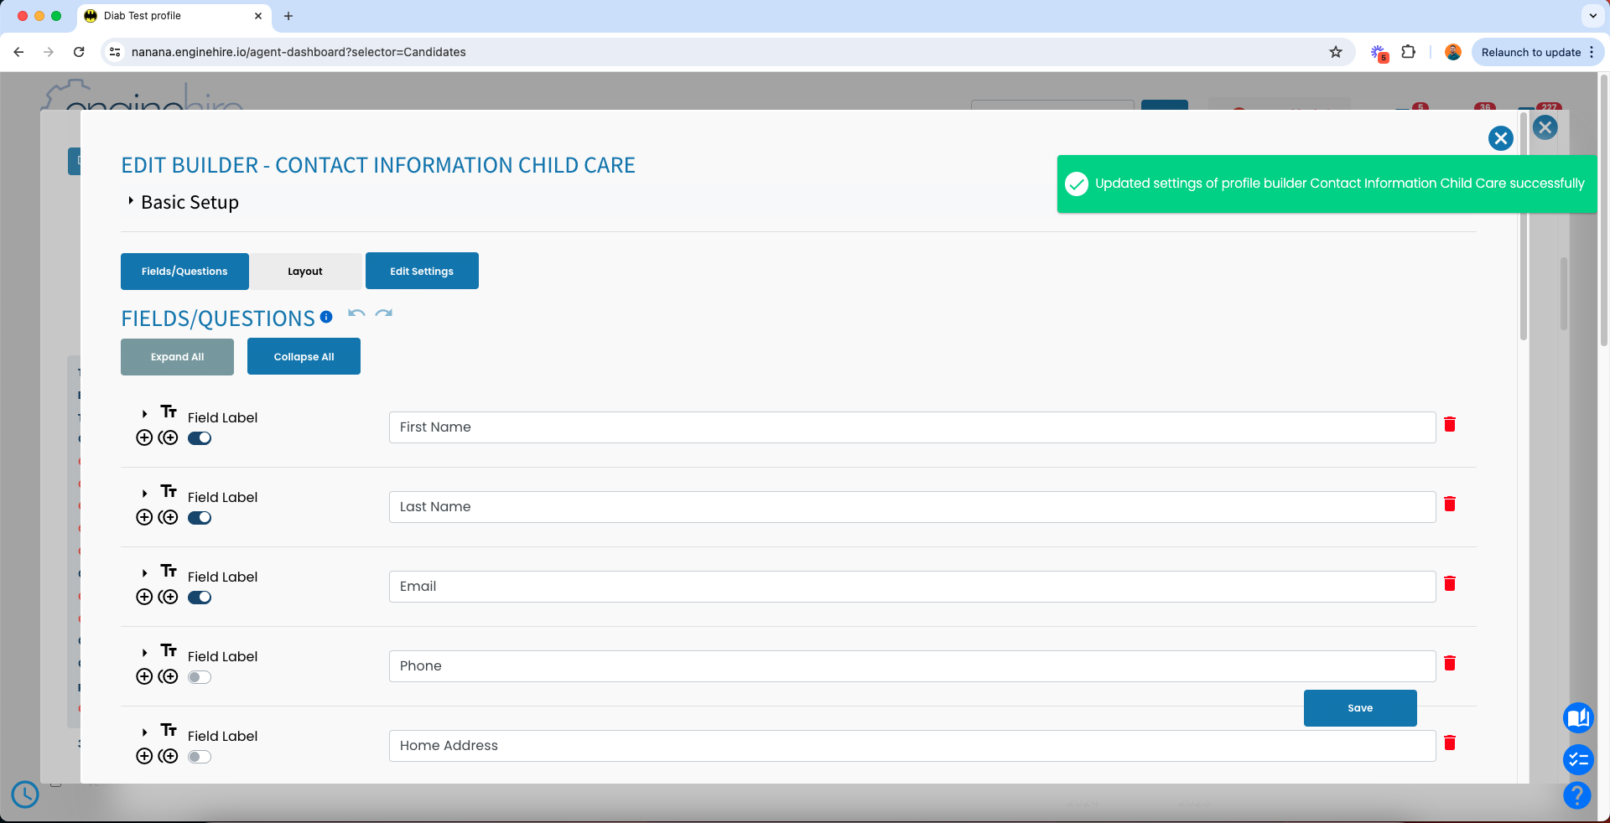Image resolution: width=1610 pixels, height=823 pixels.
Task: Open the checklist tasks icon
Action: (1577, 759)
